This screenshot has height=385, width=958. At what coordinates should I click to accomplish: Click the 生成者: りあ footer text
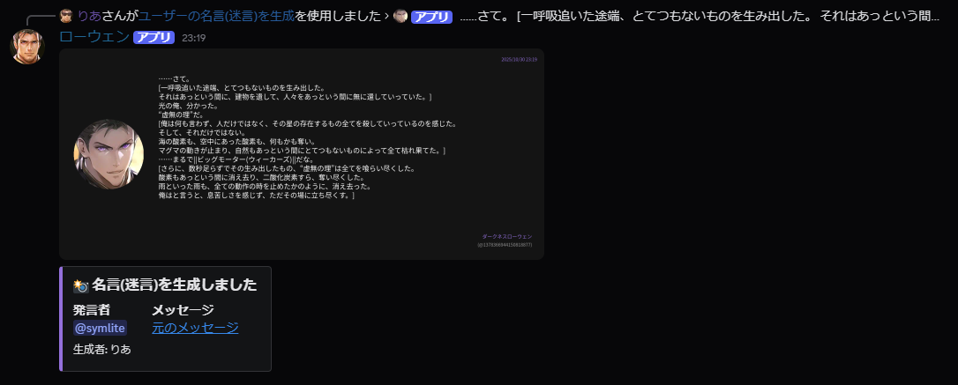click(x=102, y=349)
